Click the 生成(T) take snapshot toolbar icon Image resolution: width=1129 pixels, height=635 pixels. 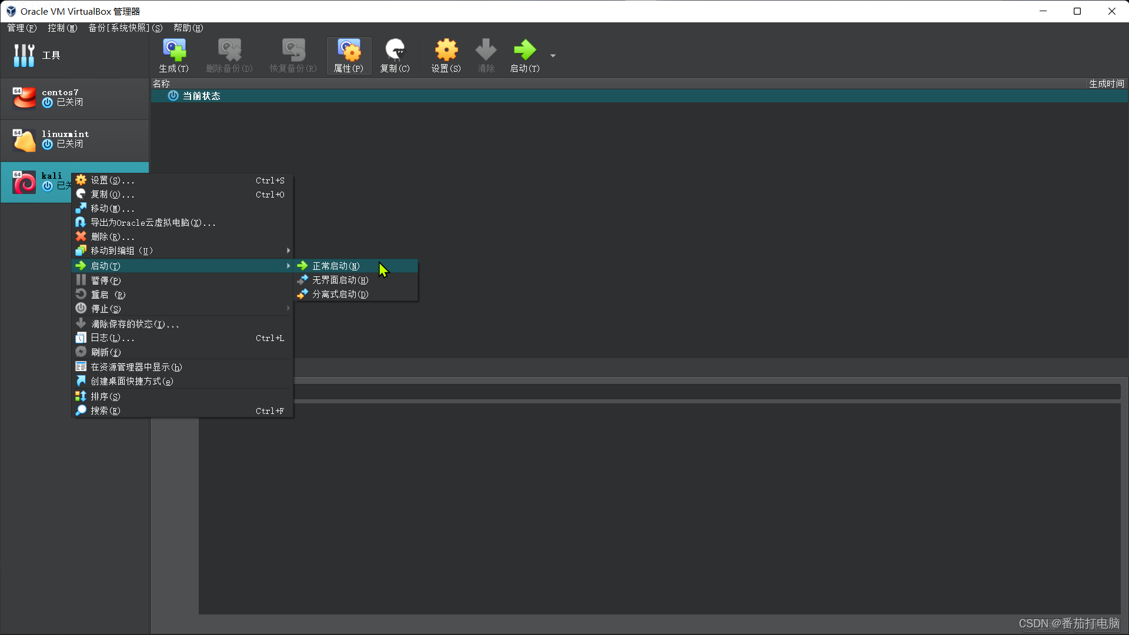point(174,56)
